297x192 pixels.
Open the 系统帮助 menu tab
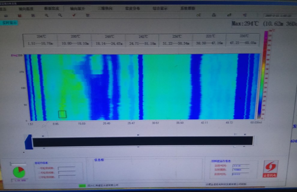tap(187, 9)
